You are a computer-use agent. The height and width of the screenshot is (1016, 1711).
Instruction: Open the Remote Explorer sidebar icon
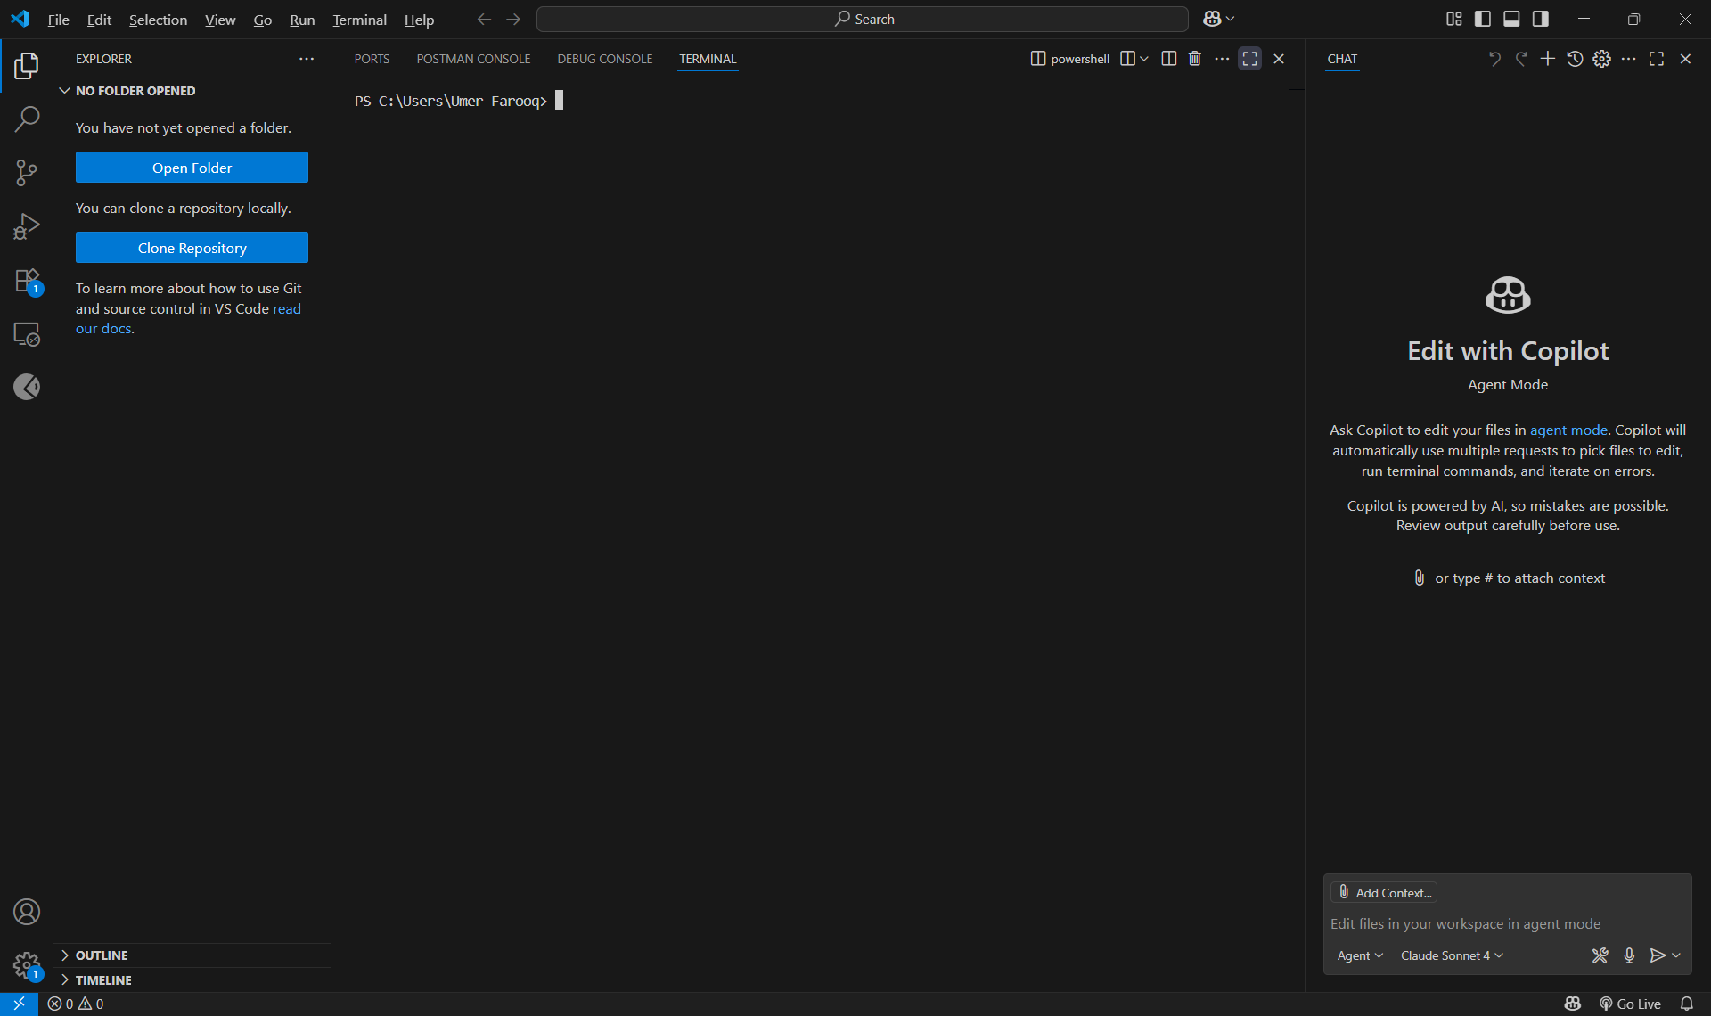27,334
